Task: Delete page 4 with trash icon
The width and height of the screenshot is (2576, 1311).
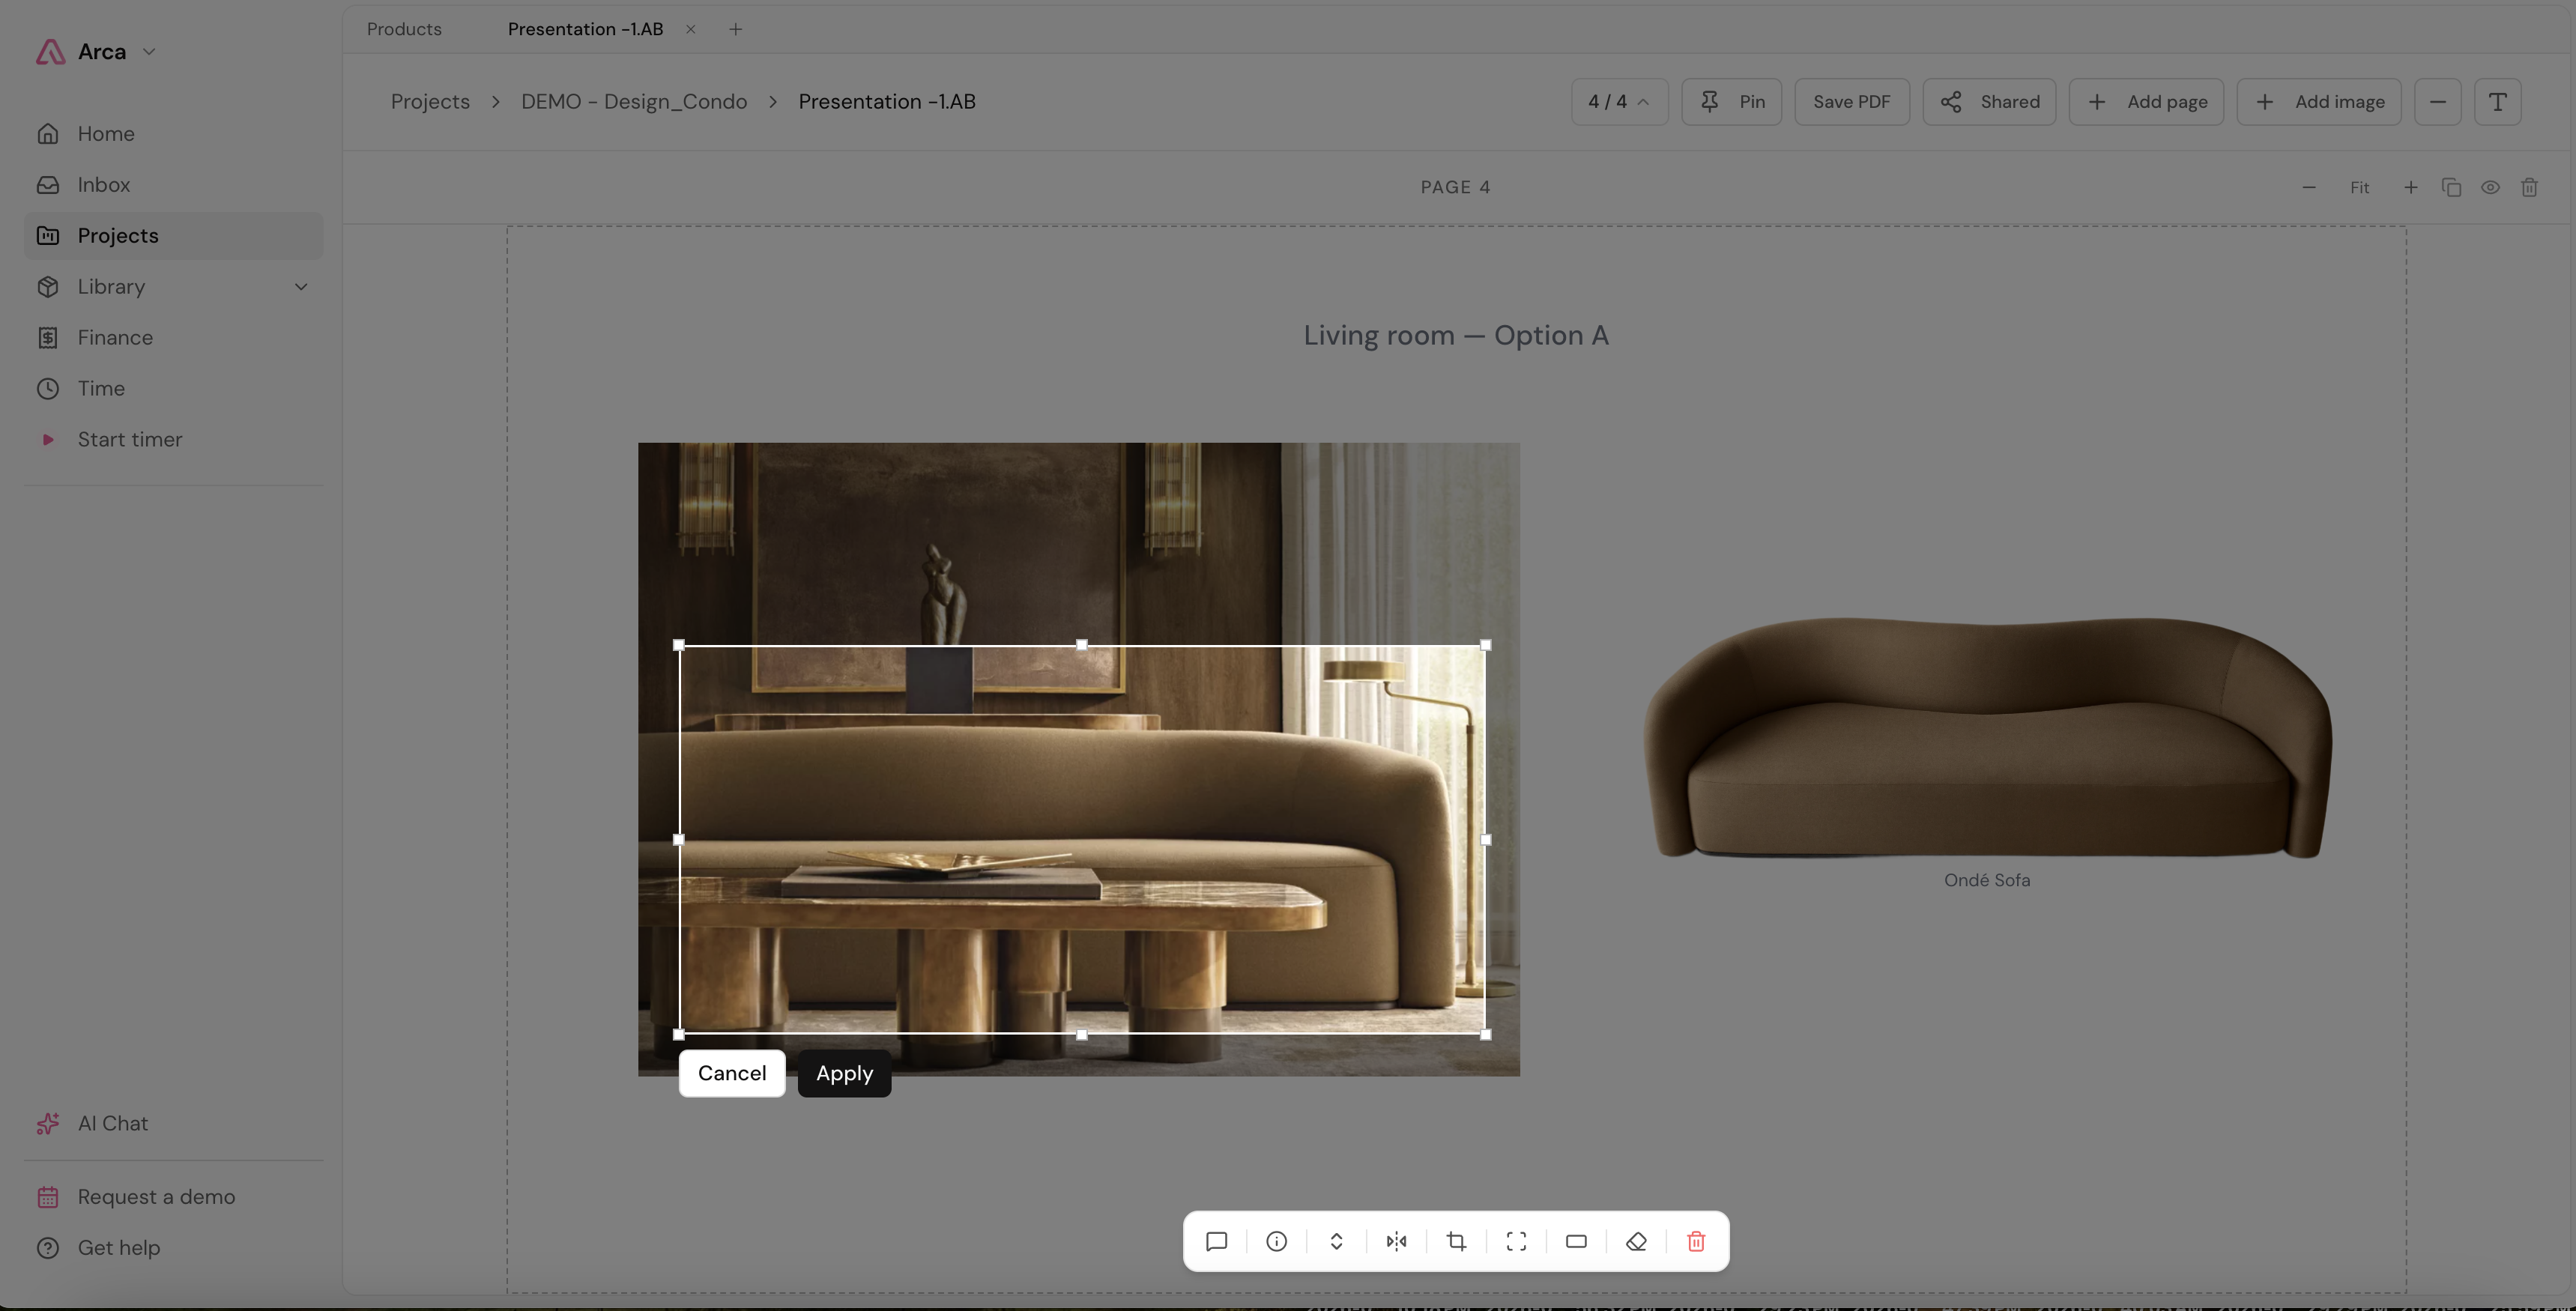Action: 2529,187
